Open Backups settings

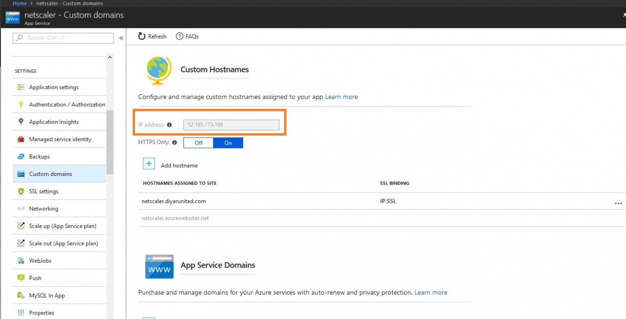pyautogui.click(x=59, y=156)
